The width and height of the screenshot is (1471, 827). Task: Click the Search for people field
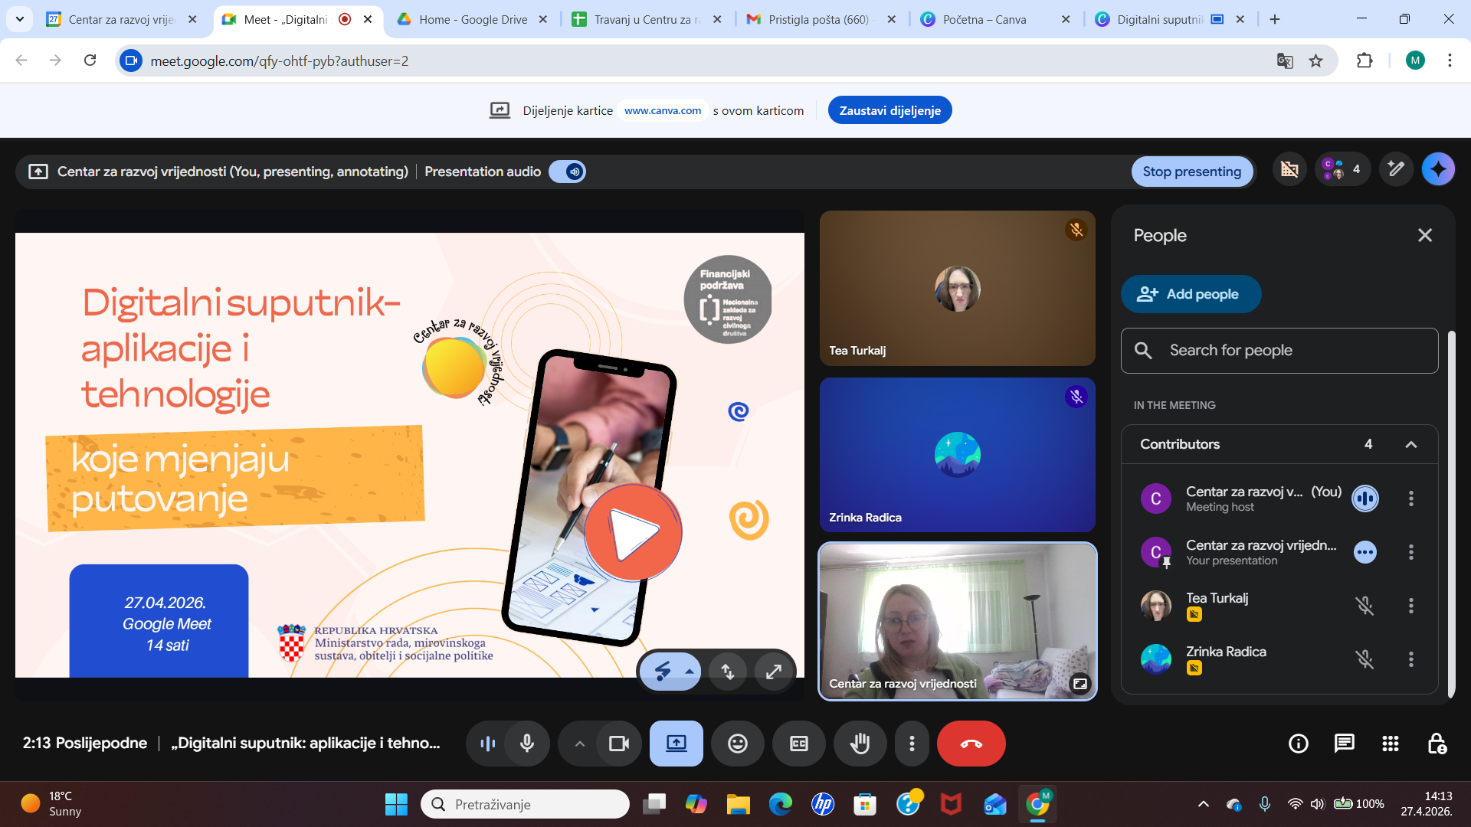pyautogui.click(x=1279, y=351)
